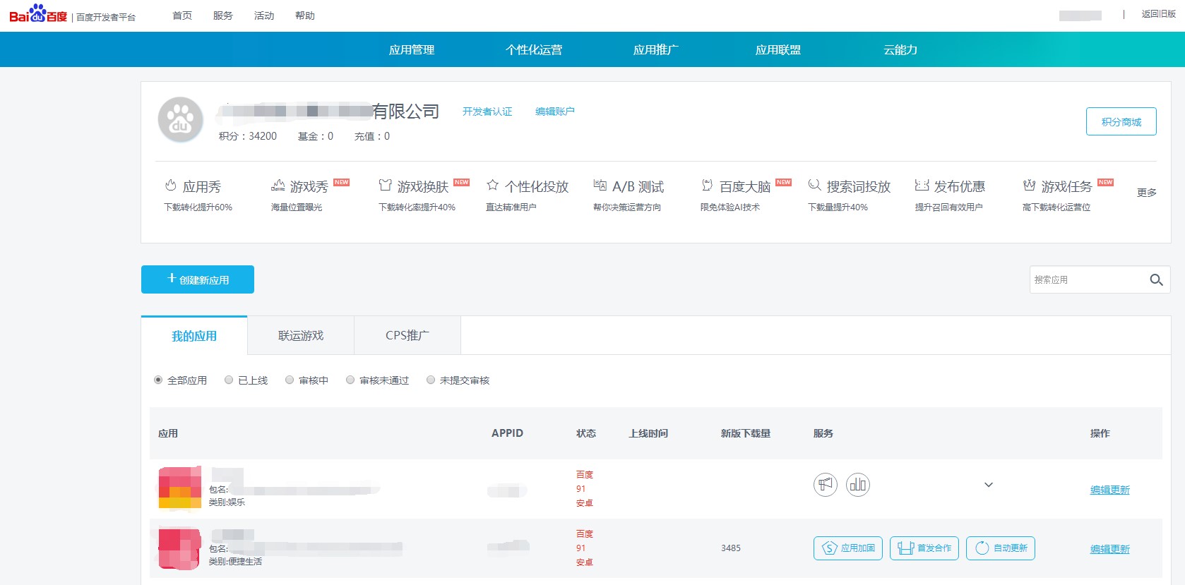The width and height of the screenshot is (1185, 585).
Task: Click the 搜索词投放 magnifier icon
Action: pos(814,186)
